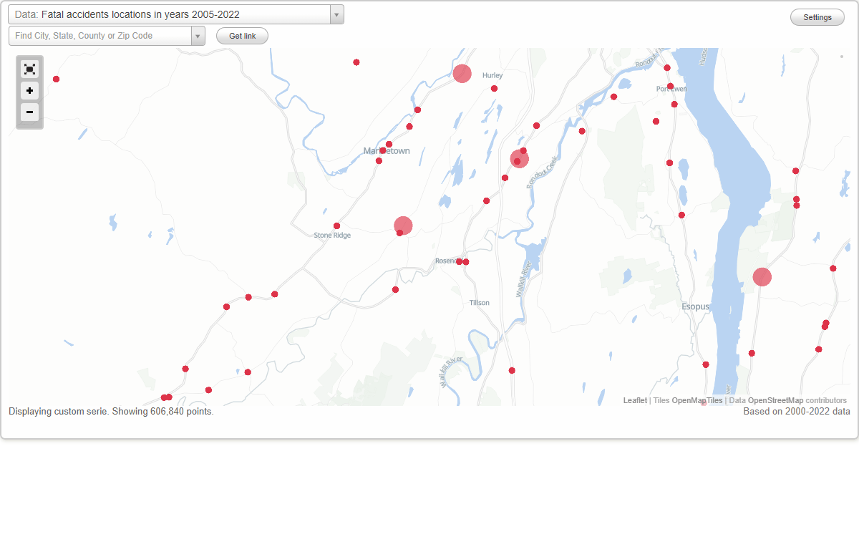Follow the Leaflet attribution link
The image size is (859, 552).
tap(634, 400)
